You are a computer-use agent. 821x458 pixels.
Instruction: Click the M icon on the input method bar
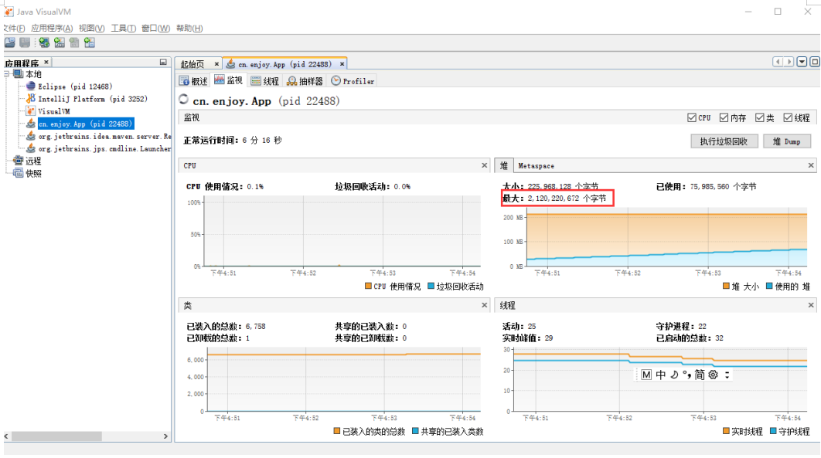pos(646,375)
